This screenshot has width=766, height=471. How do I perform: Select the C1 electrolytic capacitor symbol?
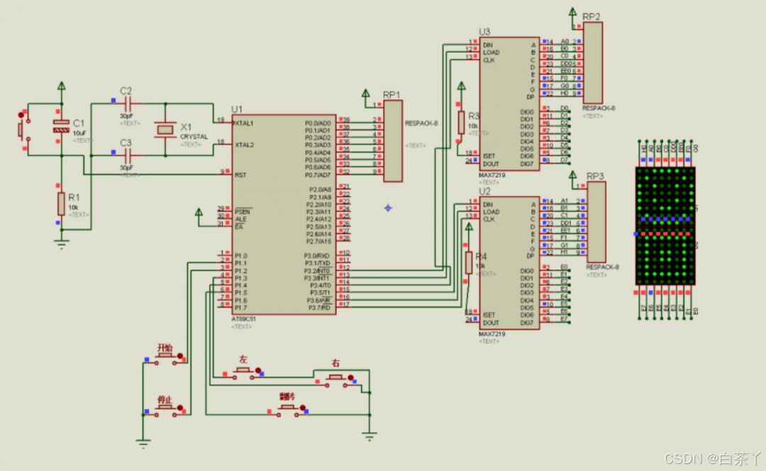pos(61,126)
